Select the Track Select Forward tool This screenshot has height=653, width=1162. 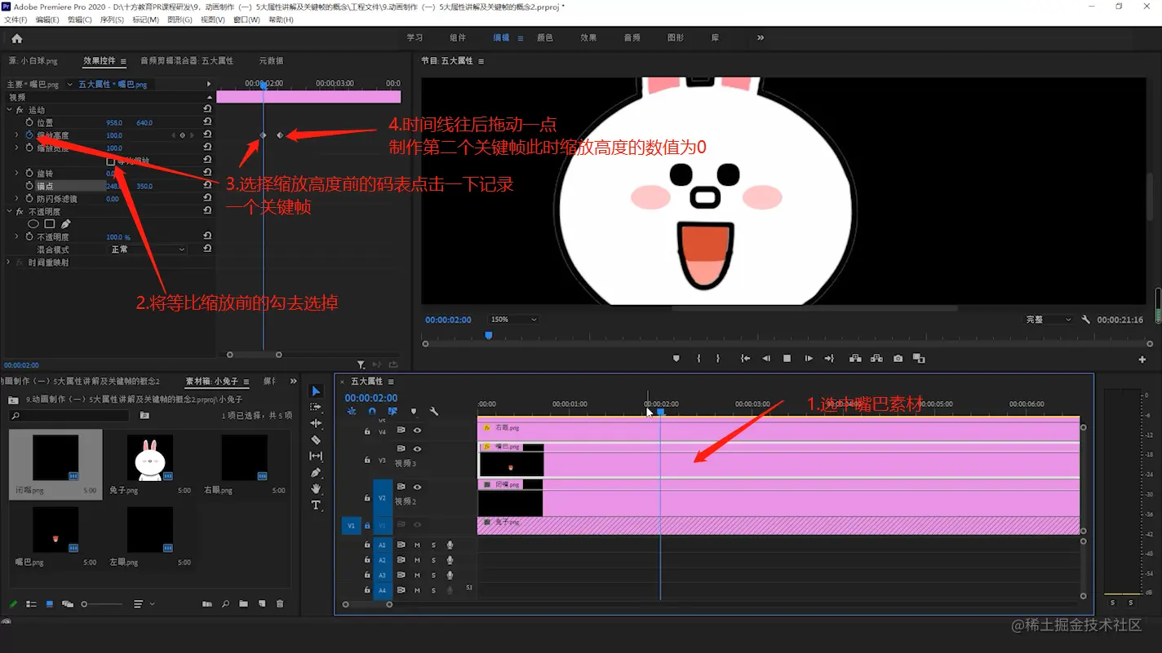point(317,407)
